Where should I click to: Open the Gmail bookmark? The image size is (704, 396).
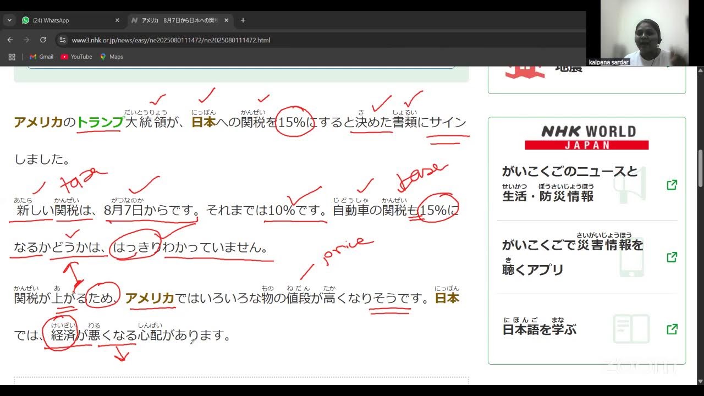41,57
